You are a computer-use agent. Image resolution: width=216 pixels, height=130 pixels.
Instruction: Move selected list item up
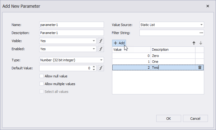194,43
